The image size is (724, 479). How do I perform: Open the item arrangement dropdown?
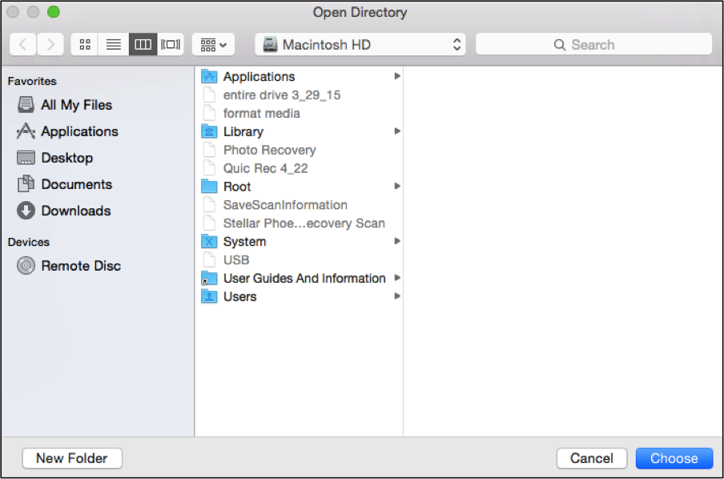click(213, 45)
